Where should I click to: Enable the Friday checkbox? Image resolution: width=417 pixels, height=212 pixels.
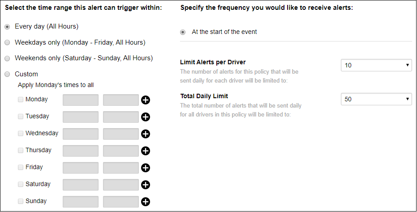[x=21, y=167]
